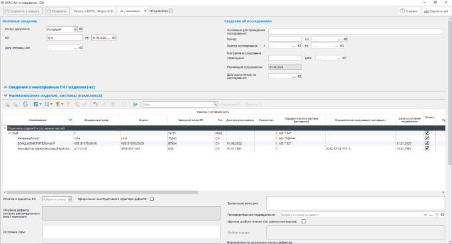Screen dimensions: 452x244
Task: Click the 'Состояние тары' text area
Action: 131,232
